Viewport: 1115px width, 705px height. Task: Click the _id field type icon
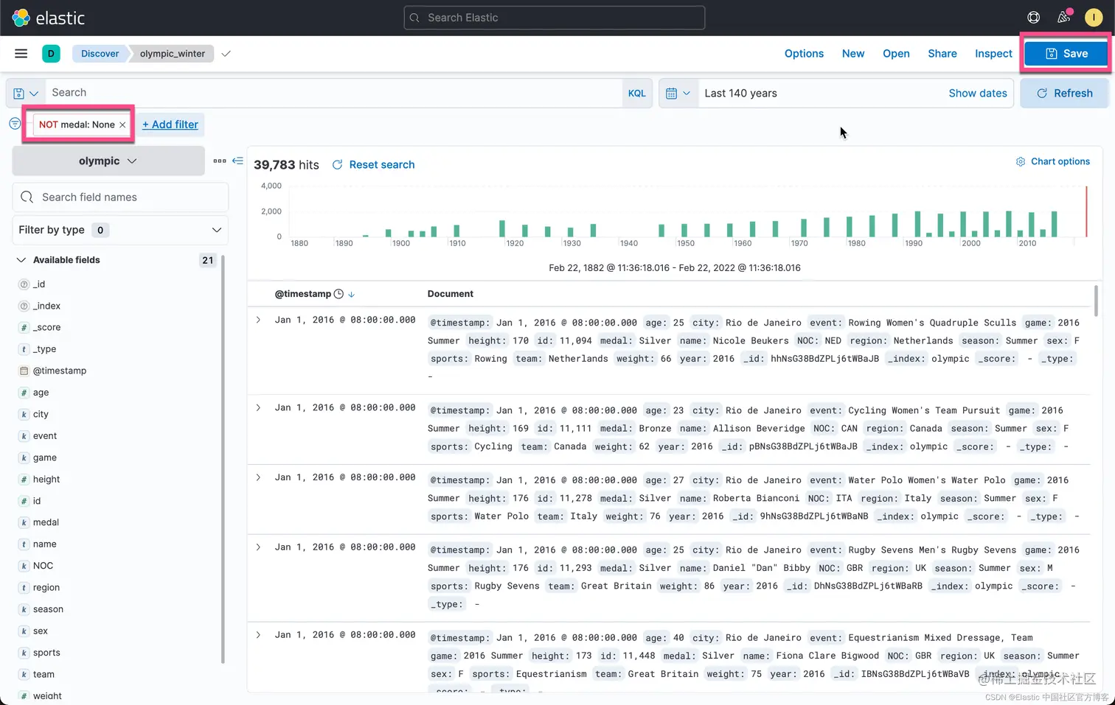[x=24, y=284]
